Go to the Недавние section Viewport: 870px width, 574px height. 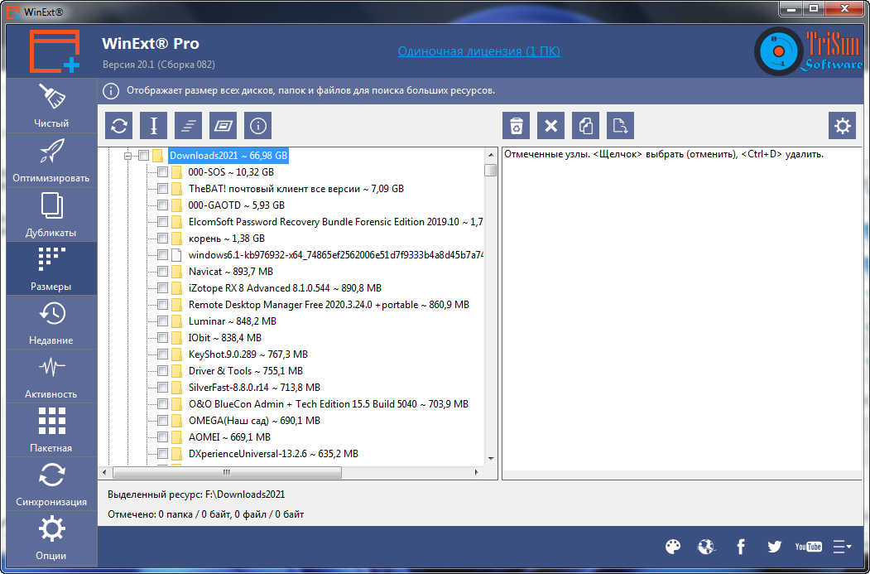pyautogui.click(x=51, y=322)
